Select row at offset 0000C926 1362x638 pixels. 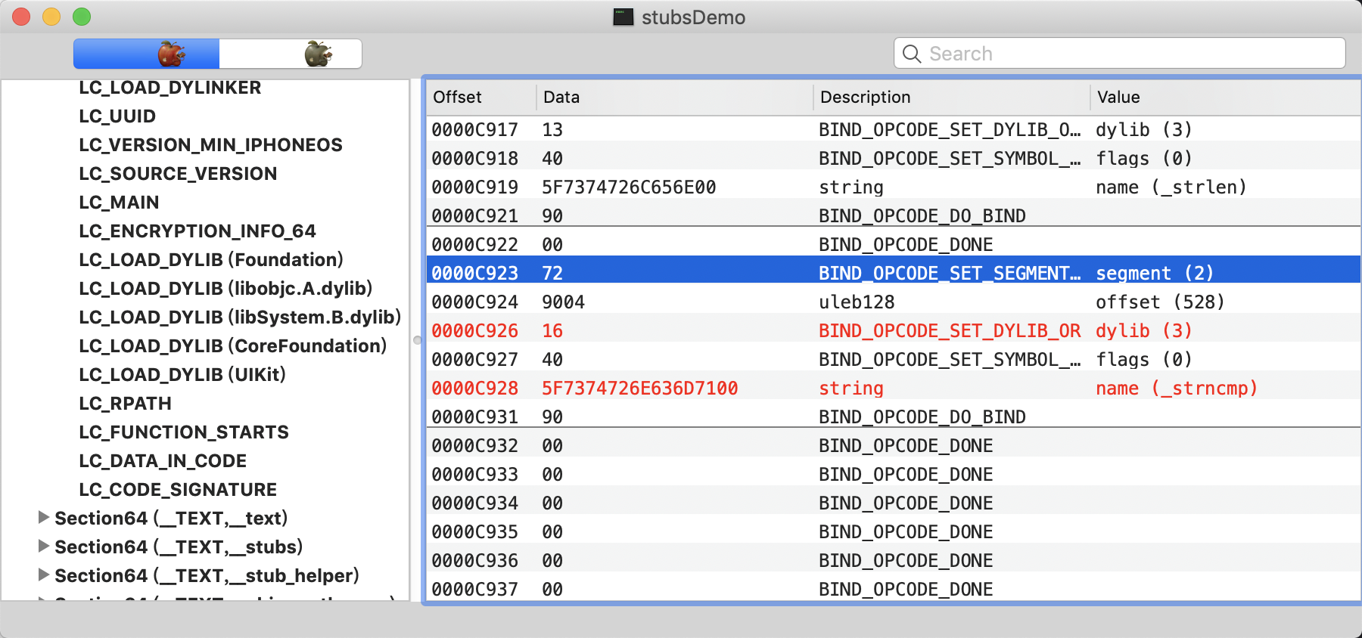(x=475, y=331)
